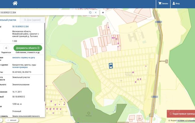Viewport: 195px width, 123px height.
Task: Switch to the Дом (здание) tab
Action: click(32, 20)
